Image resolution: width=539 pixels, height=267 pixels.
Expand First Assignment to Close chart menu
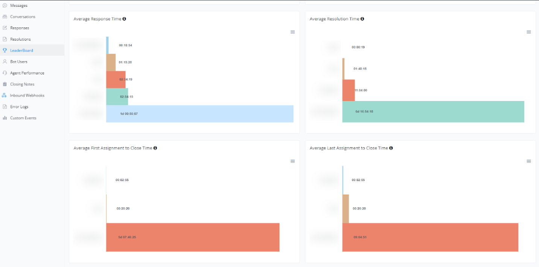[x=292, y=161]
